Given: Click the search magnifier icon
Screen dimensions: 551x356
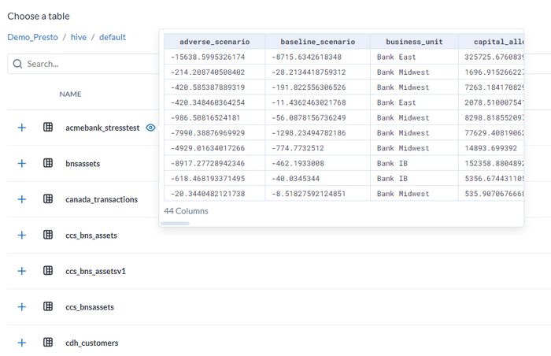Looking at the screenshot, I should (17, 64).
